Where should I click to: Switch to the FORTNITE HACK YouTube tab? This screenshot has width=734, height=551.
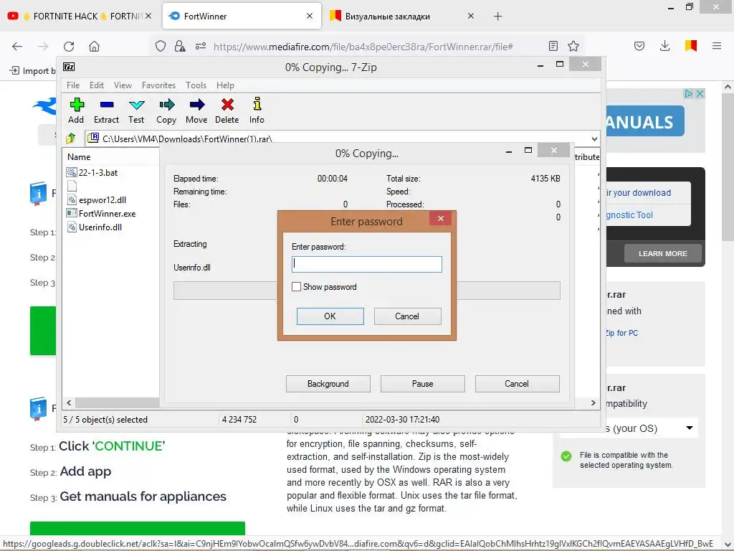tap(79, 17)
